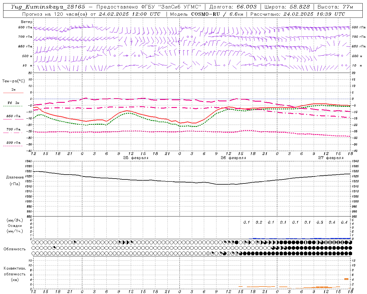Click the Модель COSMO-RU / 6.6км label
Image resolution: width=367 pixels, height=294 pixels.
tap(207, 14)
